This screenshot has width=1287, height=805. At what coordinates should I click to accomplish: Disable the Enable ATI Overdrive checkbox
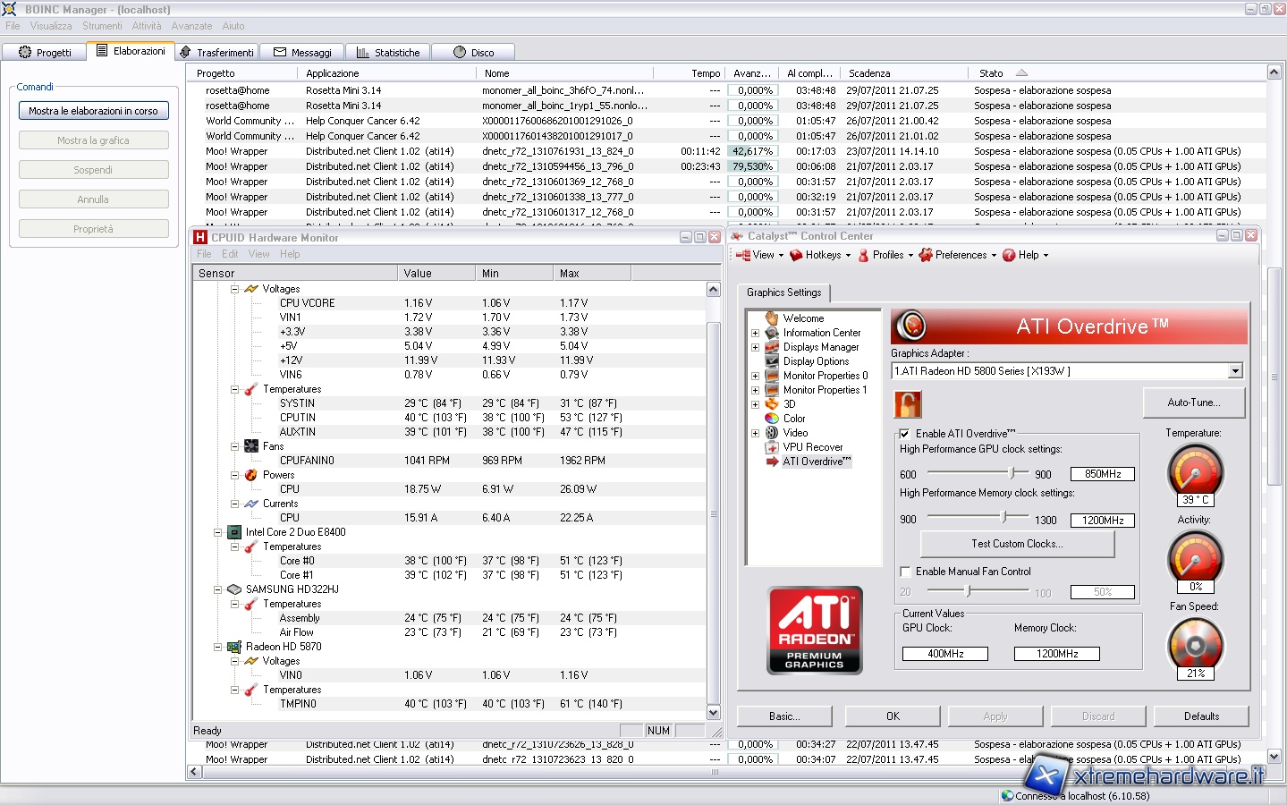[905, 434]
